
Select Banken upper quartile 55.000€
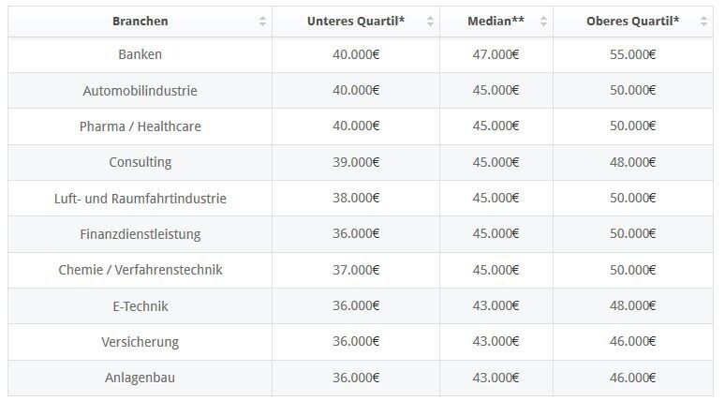632,54
